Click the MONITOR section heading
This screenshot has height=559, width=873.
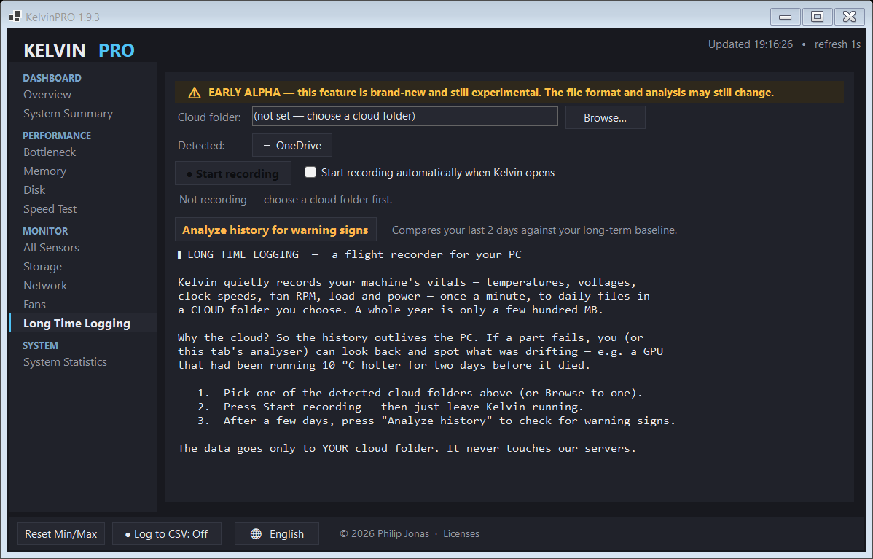pos(45,231)
